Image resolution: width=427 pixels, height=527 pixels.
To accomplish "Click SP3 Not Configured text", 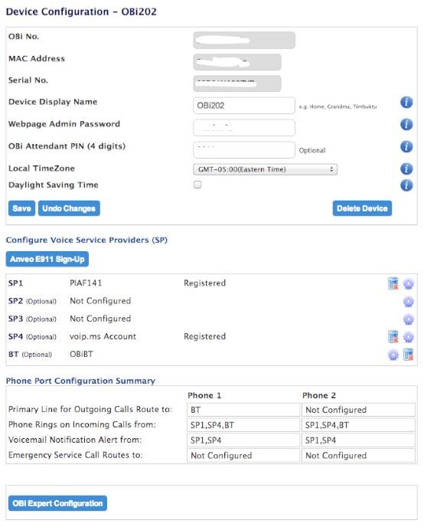I will (100, 319).
